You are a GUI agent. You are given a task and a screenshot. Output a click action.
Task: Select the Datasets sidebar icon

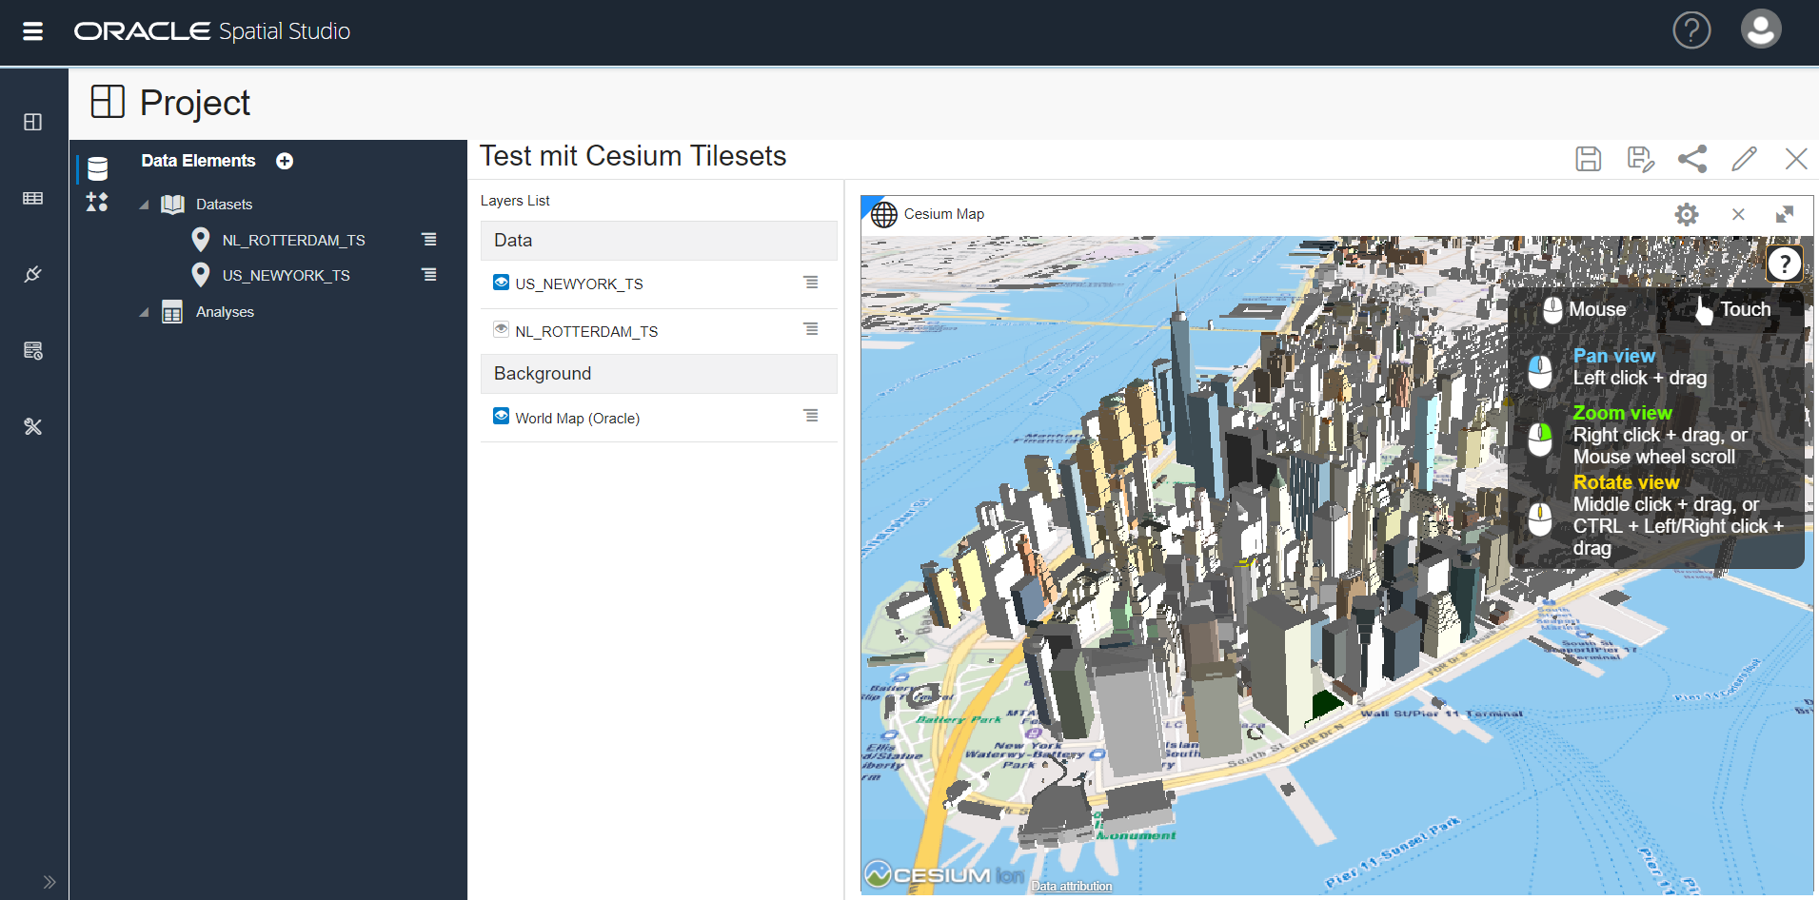click(33, 198)
